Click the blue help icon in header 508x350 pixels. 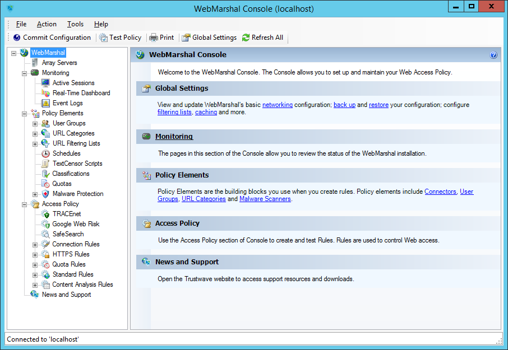point(493,55)
